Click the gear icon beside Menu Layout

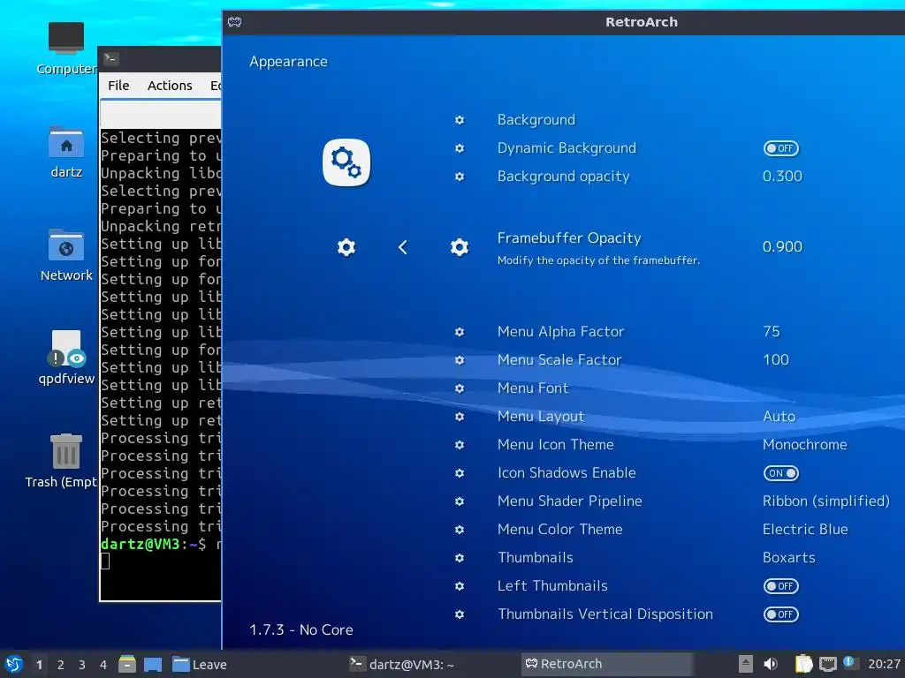(460, 417)
